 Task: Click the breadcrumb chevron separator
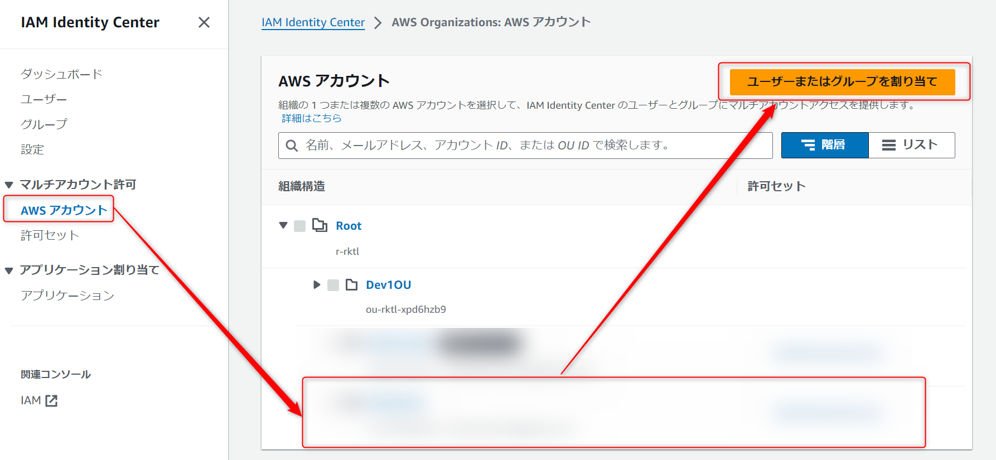pos(378,23)
